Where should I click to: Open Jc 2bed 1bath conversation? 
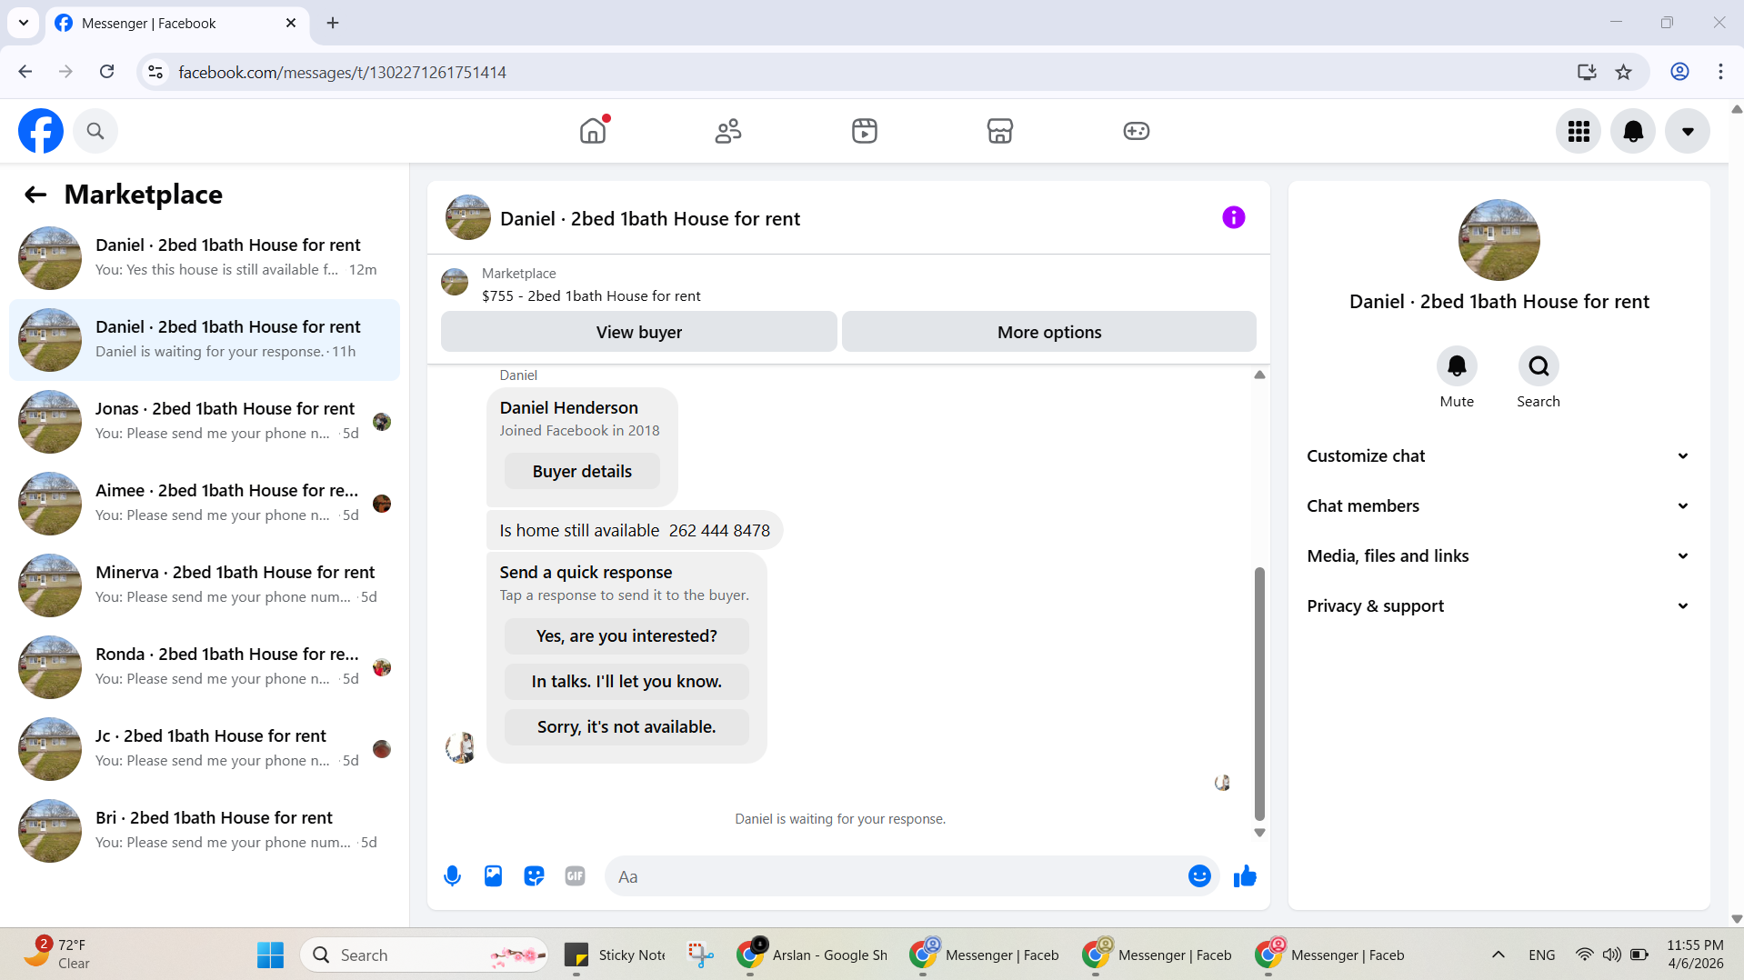205,749
